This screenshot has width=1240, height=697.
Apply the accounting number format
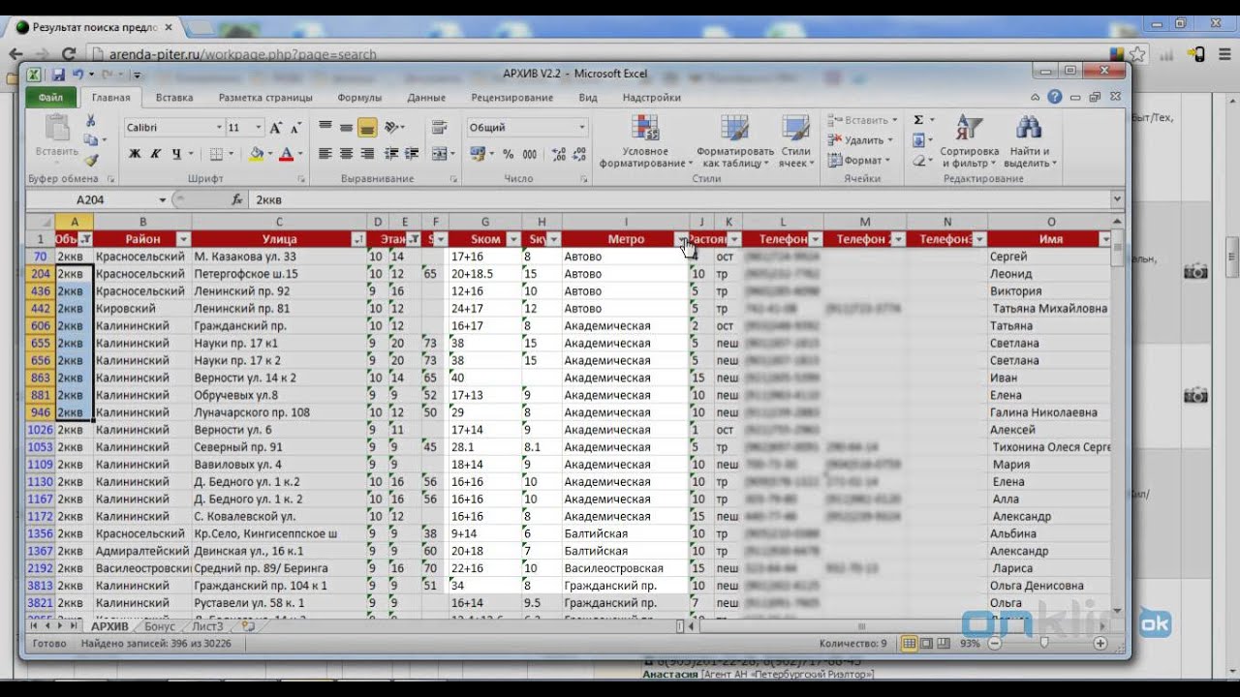pos(478,154)
